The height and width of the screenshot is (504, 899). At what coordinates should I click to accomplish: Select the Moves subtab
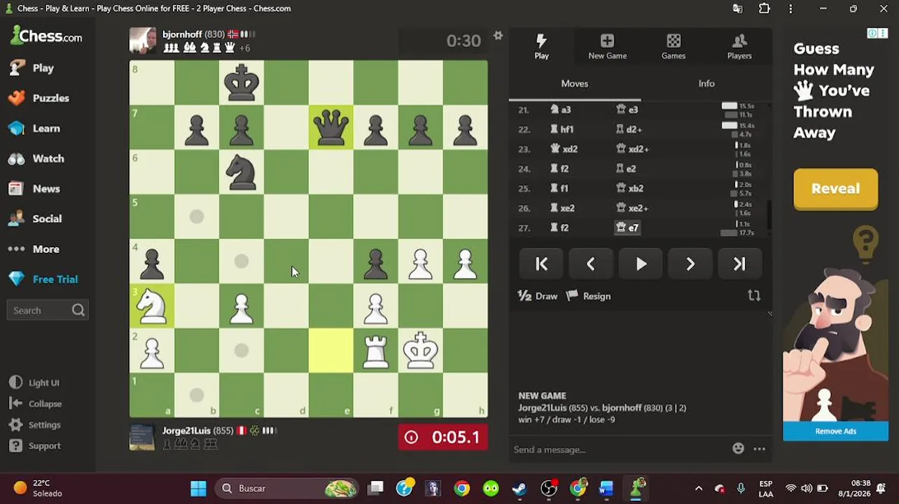coord(574,83)
